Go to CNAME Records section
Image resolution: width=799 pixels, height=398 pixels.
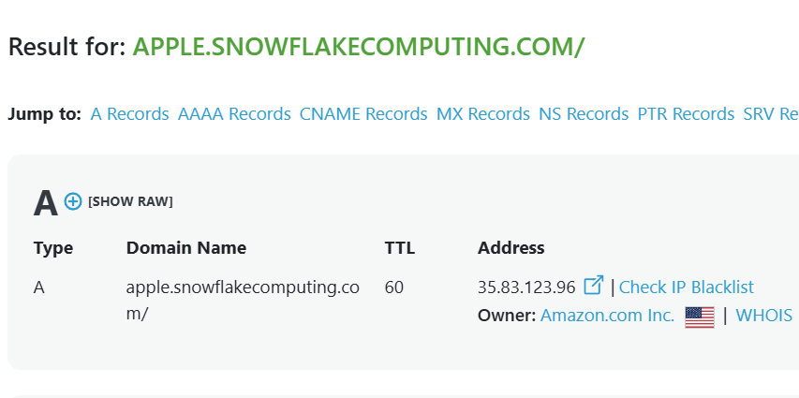click(363, 114)
